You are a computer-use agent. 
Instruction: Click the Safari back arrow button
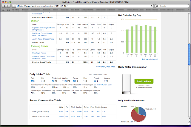click(4, 6)
